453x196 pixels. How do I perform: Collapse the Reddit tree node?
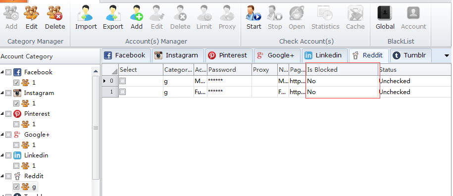pyautogui.click(x=2, y=176)
